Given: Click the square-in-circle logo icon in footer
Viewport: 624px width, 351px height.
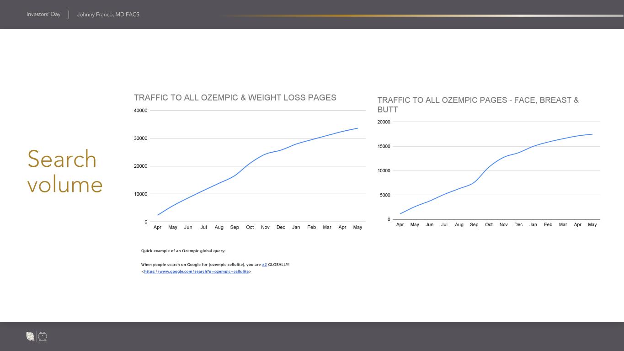Looking at the screenshot, I should point(43,336).
